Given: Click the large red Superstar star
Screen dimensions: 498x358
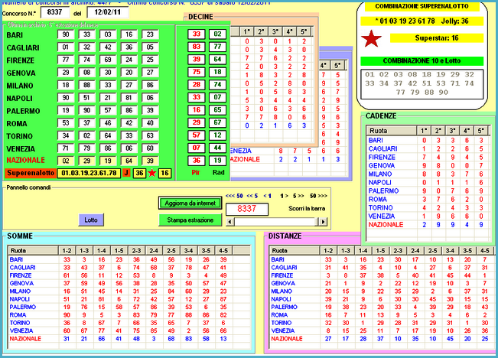Looking at the screenshot, I should [371, 38].
